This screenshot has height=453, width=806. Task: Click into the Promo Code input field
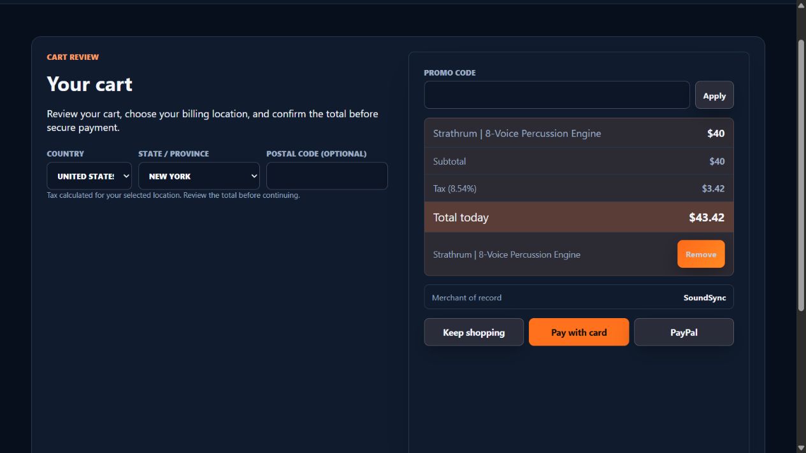(557, 95)
